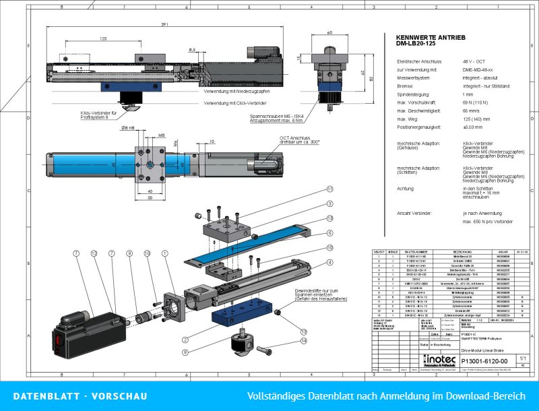Click part balloon number 2

tap(185, 340)
